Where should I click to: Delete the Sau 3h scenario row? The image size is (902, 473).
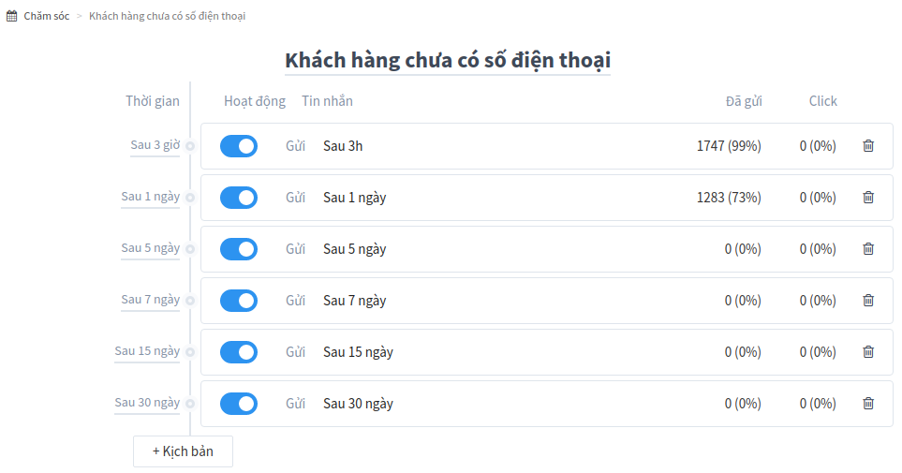coord(868,146)
